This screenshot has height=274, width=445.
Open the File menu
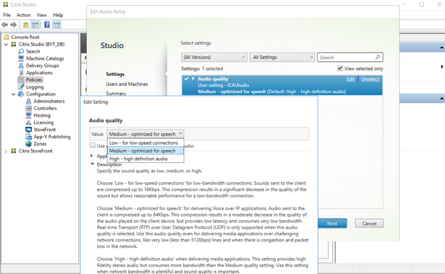point(7,15)
